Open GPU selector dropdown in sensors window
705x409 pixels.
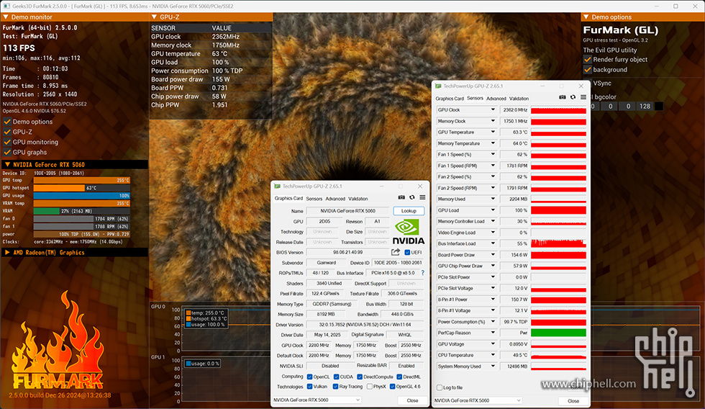coord(478,400)
